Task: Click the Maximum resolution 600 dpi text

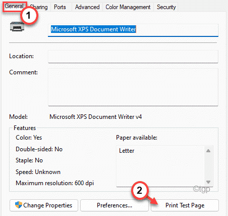Action: (54, 183)
